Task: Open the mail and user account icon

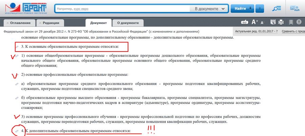Action: 295,8
